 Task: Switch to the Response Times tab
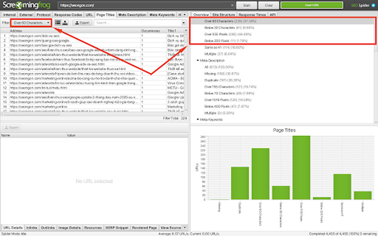(x=252, y=14)
